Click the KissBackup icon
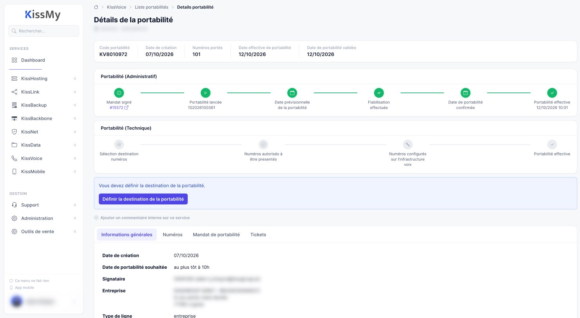This screenshot has height=318, width=580. (14, 105)
